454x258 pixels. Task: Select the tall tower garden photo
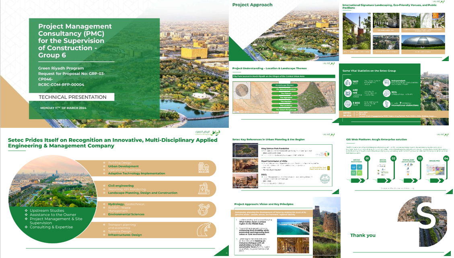[356, 31]
